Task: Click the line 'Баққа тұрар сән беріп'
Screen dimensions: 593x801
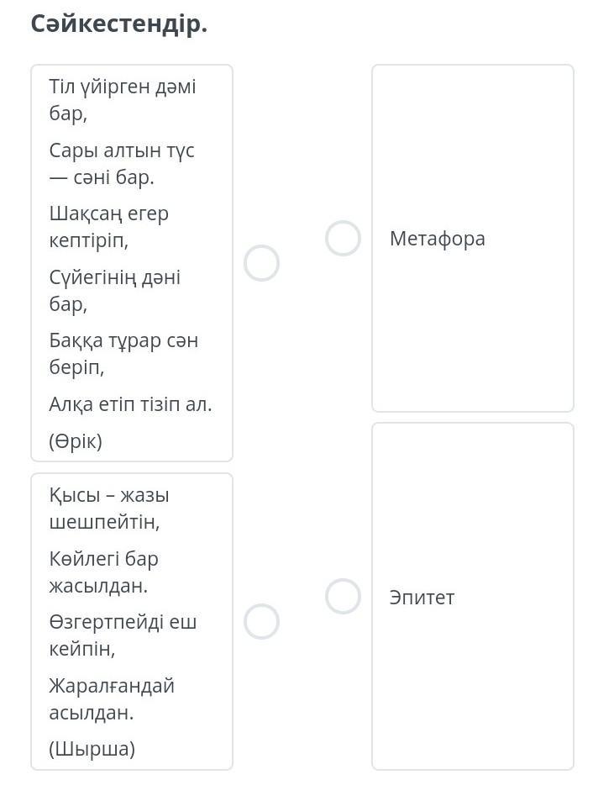Action: (123, 354)
